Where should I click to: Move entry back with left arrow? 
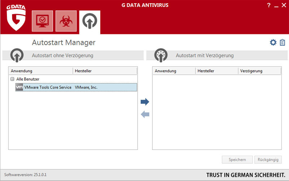[145, 114]
